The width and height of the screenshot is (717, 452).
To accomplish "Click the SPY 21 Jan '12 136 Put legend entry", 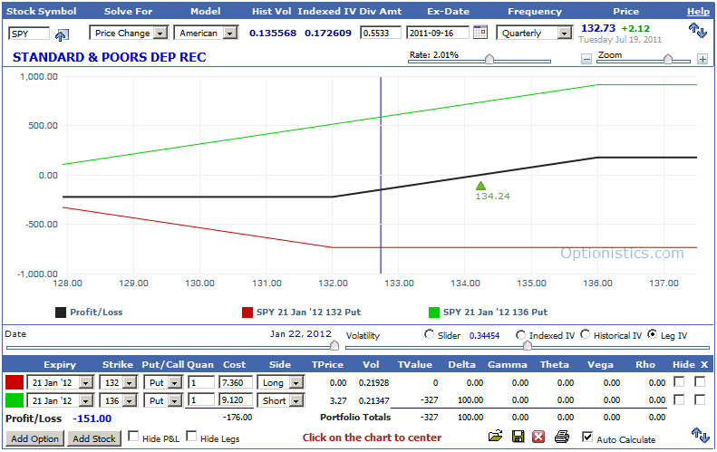I will [488, 313].
